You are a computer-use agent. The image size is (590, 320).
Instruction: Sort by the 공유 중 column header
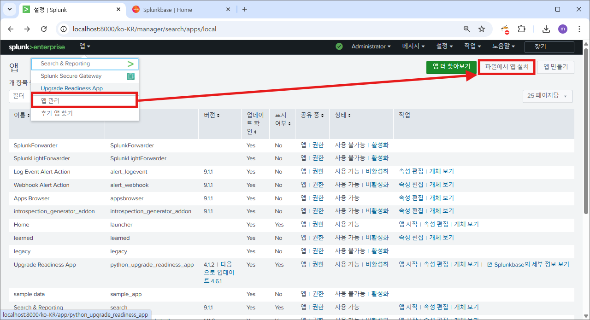coord(312,115)
